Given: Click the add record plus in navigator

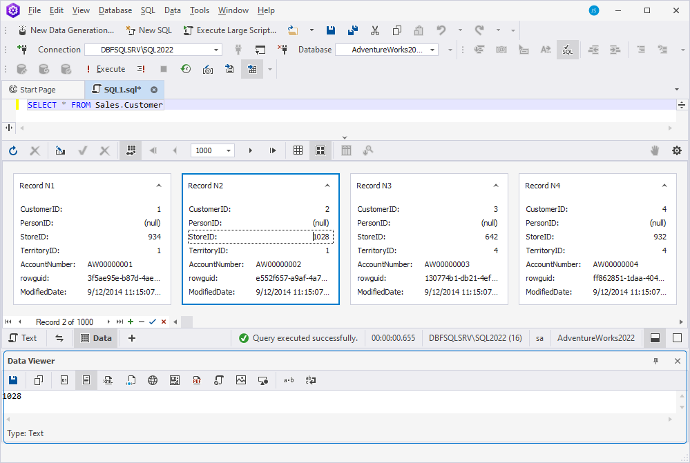Looking at the screenshot, I should point(131,322).
